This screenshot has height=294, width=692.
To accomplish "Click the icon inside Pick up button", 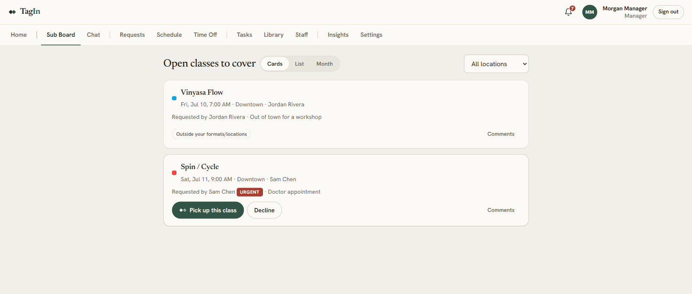I will pos(183,210).
